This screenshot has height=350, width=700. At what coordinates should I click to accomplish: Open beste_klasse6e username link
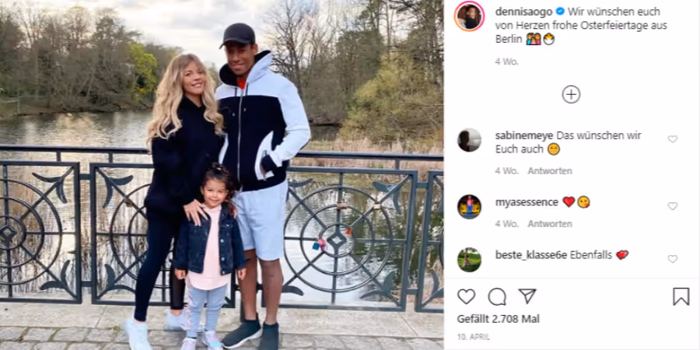pos(531,255)
